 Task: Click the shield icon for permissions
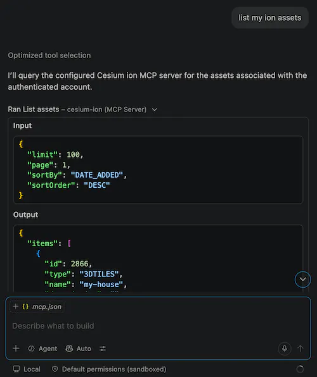pyautogui.click(x=55, y=369)
